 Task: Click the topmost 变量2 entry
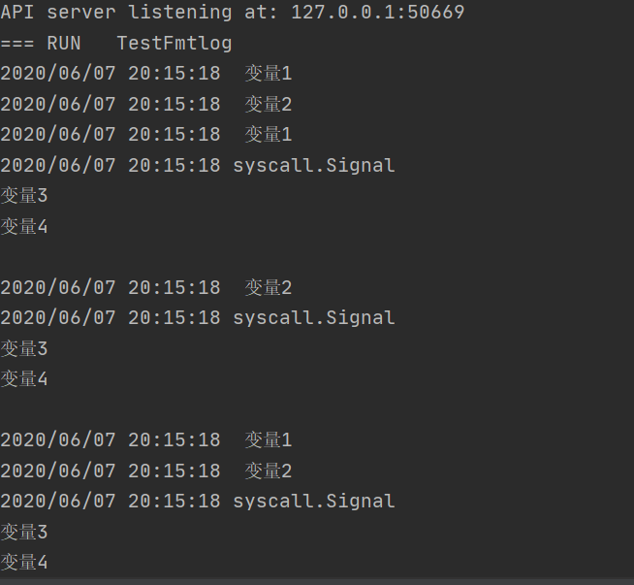[x=268, y=104]
